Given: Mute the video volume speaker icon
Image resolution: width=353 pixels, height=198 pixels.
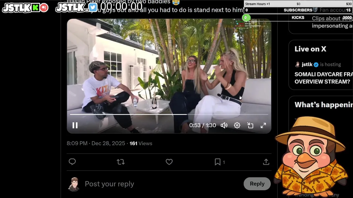Looking at the screenshot, I should click(224, 125).
